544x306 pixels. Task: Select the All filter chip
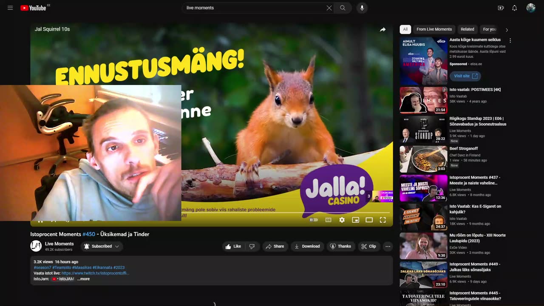pos(405,29)
